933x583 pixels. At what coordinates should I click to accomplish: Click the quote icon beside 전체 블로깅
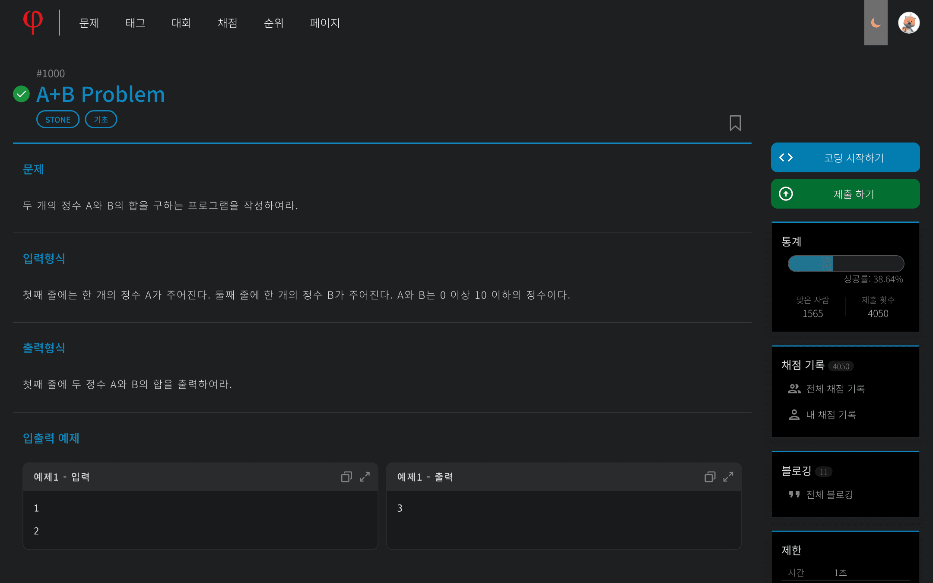click(x=794, y=494)
